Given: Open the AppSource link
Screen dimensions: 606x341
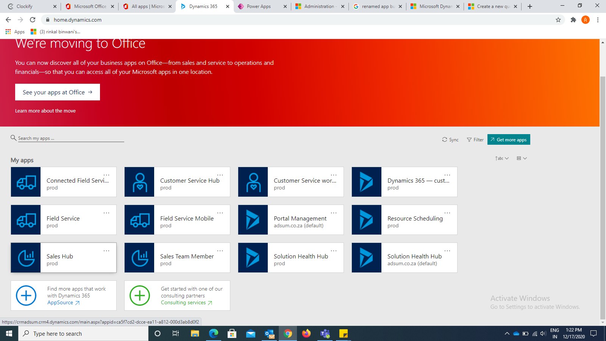Looking at the screenshot, I should coord(63,303).
